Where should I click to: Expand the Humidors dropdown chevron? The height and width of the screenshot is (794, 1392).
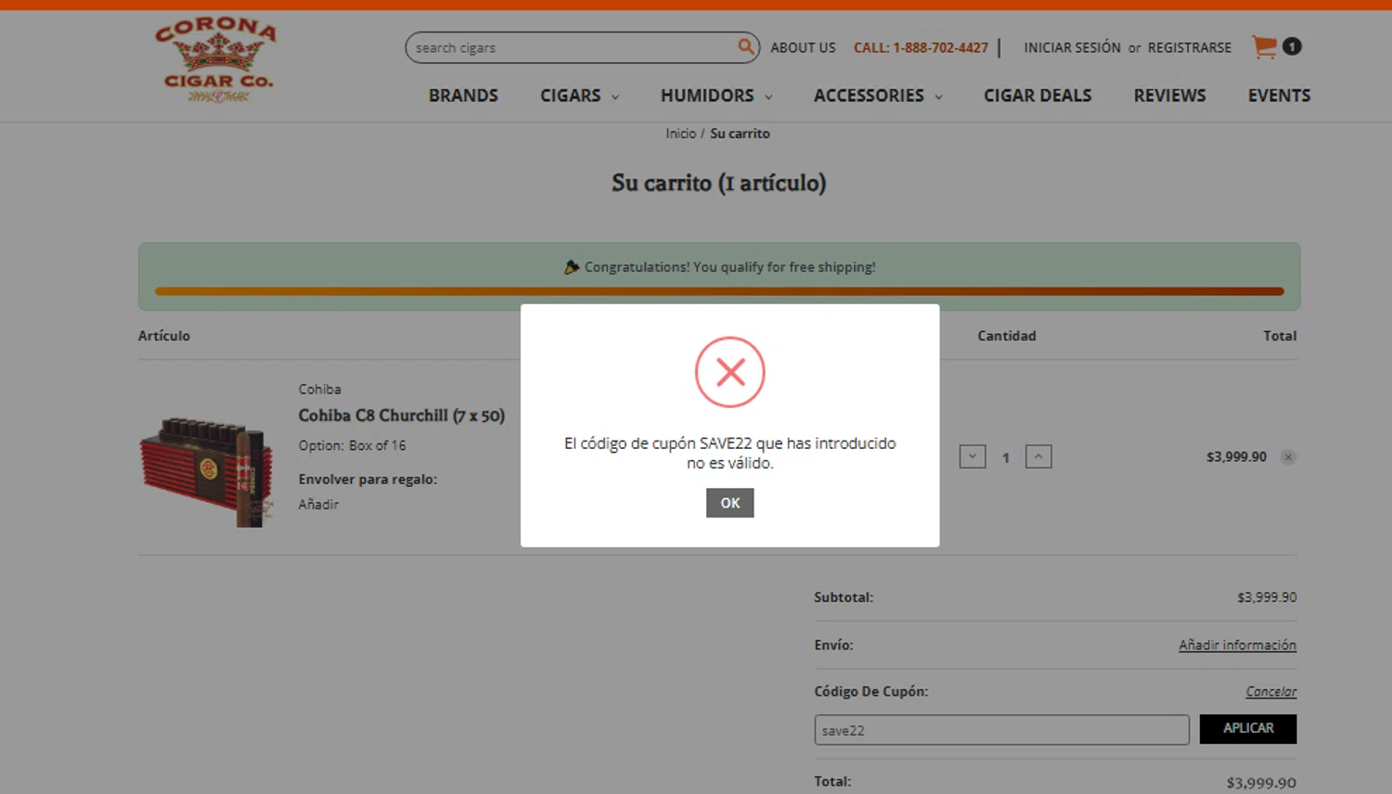pyautogui.click(x=768, y=96)
